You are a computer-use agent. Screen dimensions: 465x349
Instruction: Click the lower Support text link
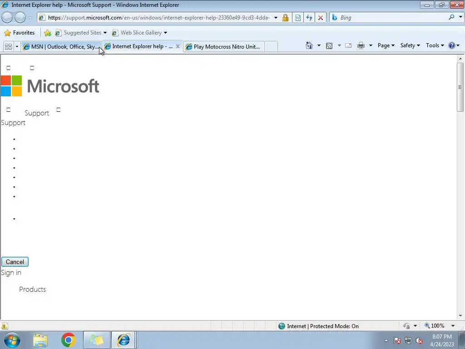(x=13, y=123)
